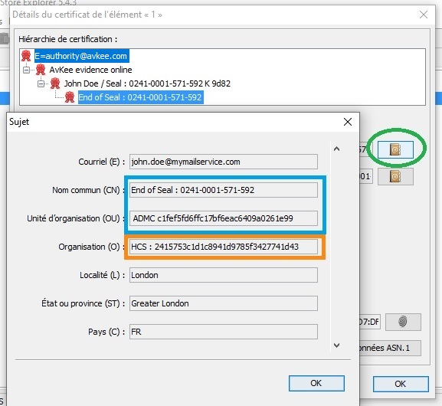Click the Localité (L) field with London

[x=224, y=275]
